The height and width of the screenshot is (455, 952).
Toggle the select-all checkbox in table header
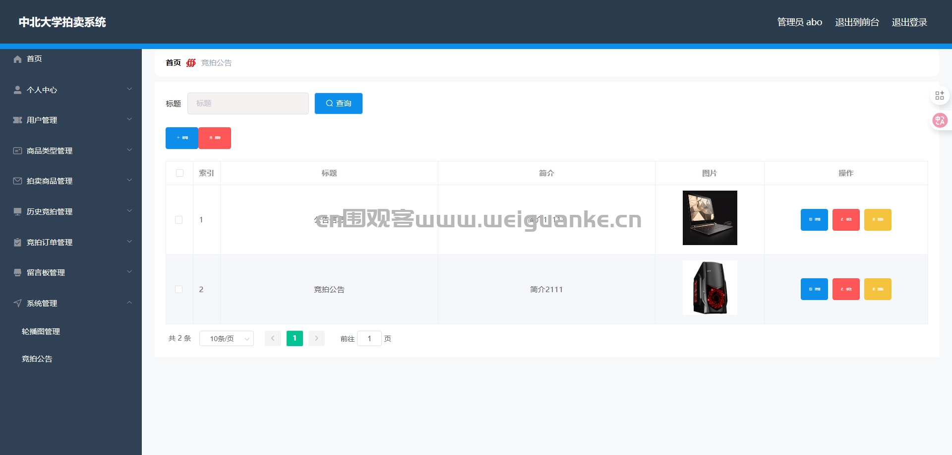[179, 173]
